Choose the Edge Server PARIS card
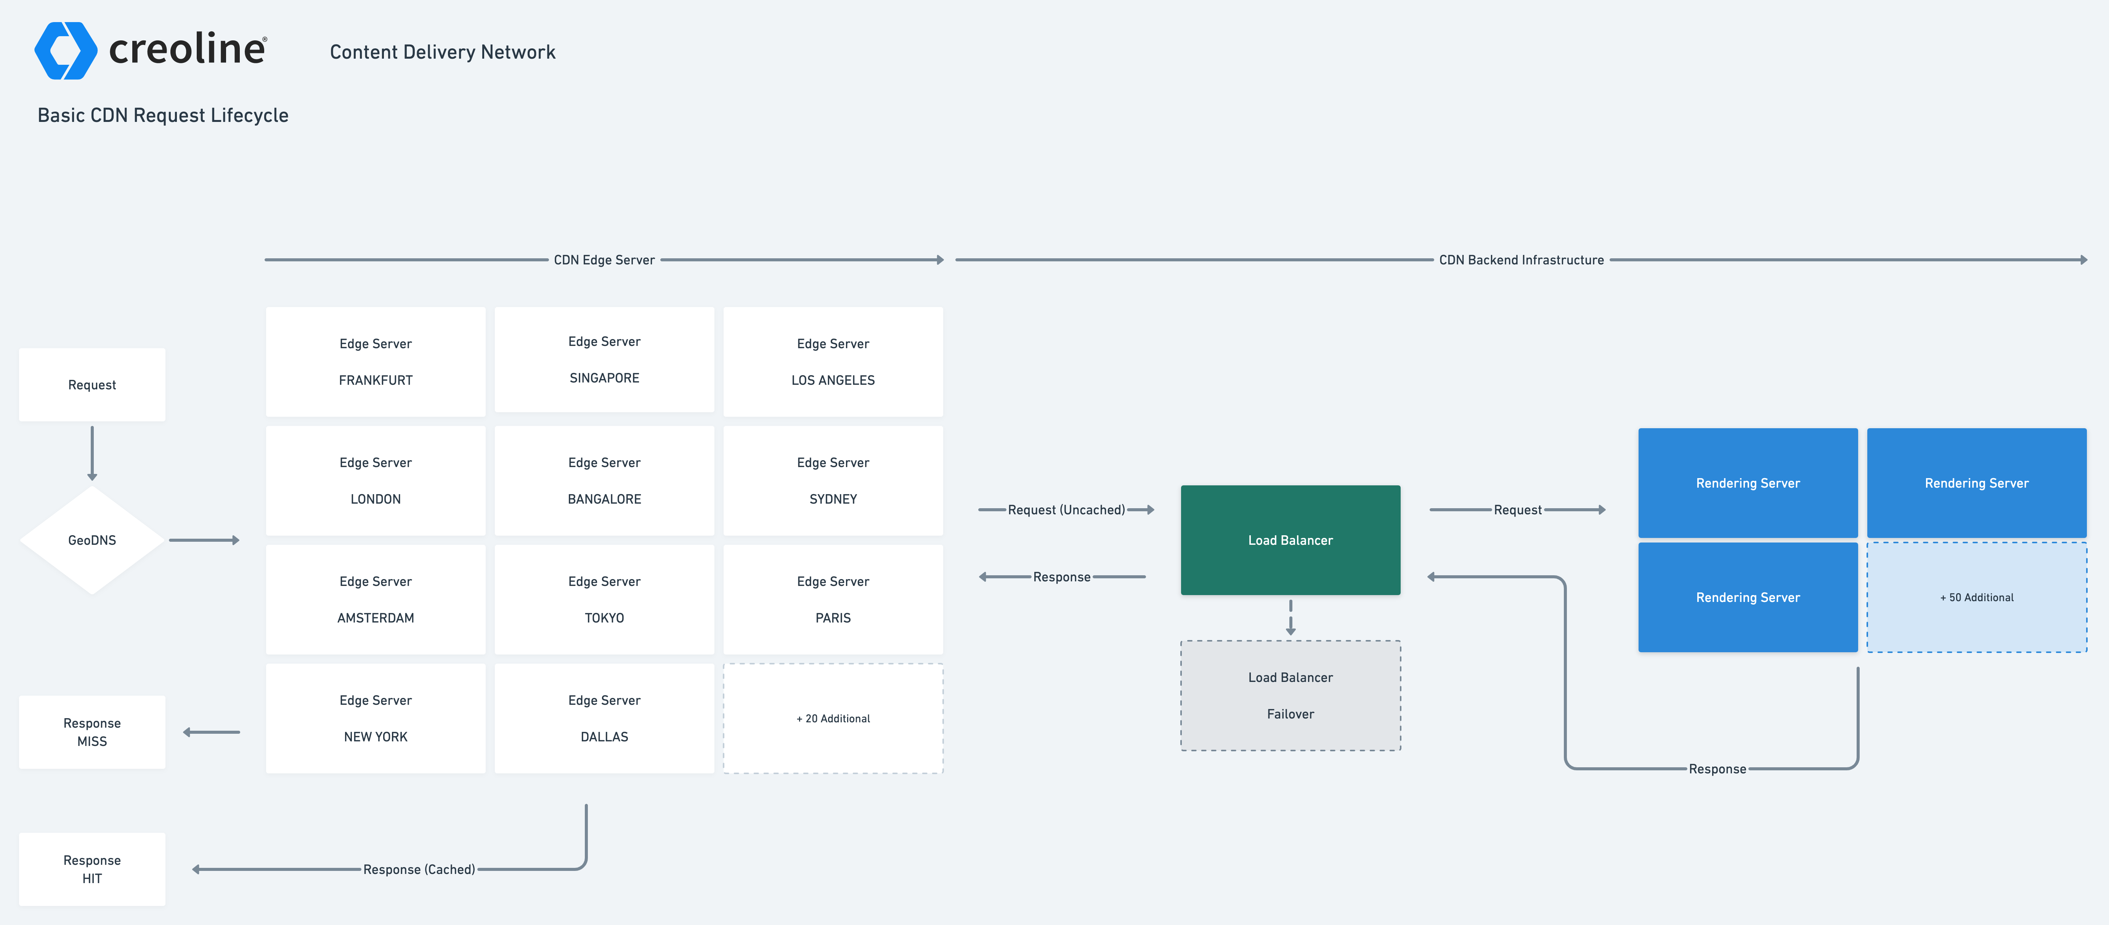 coord(833,600)
